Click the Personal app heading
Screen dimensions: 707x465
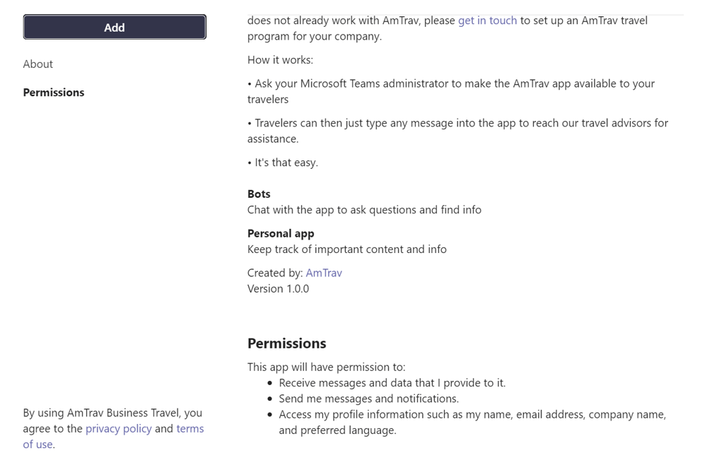[280, 232]
